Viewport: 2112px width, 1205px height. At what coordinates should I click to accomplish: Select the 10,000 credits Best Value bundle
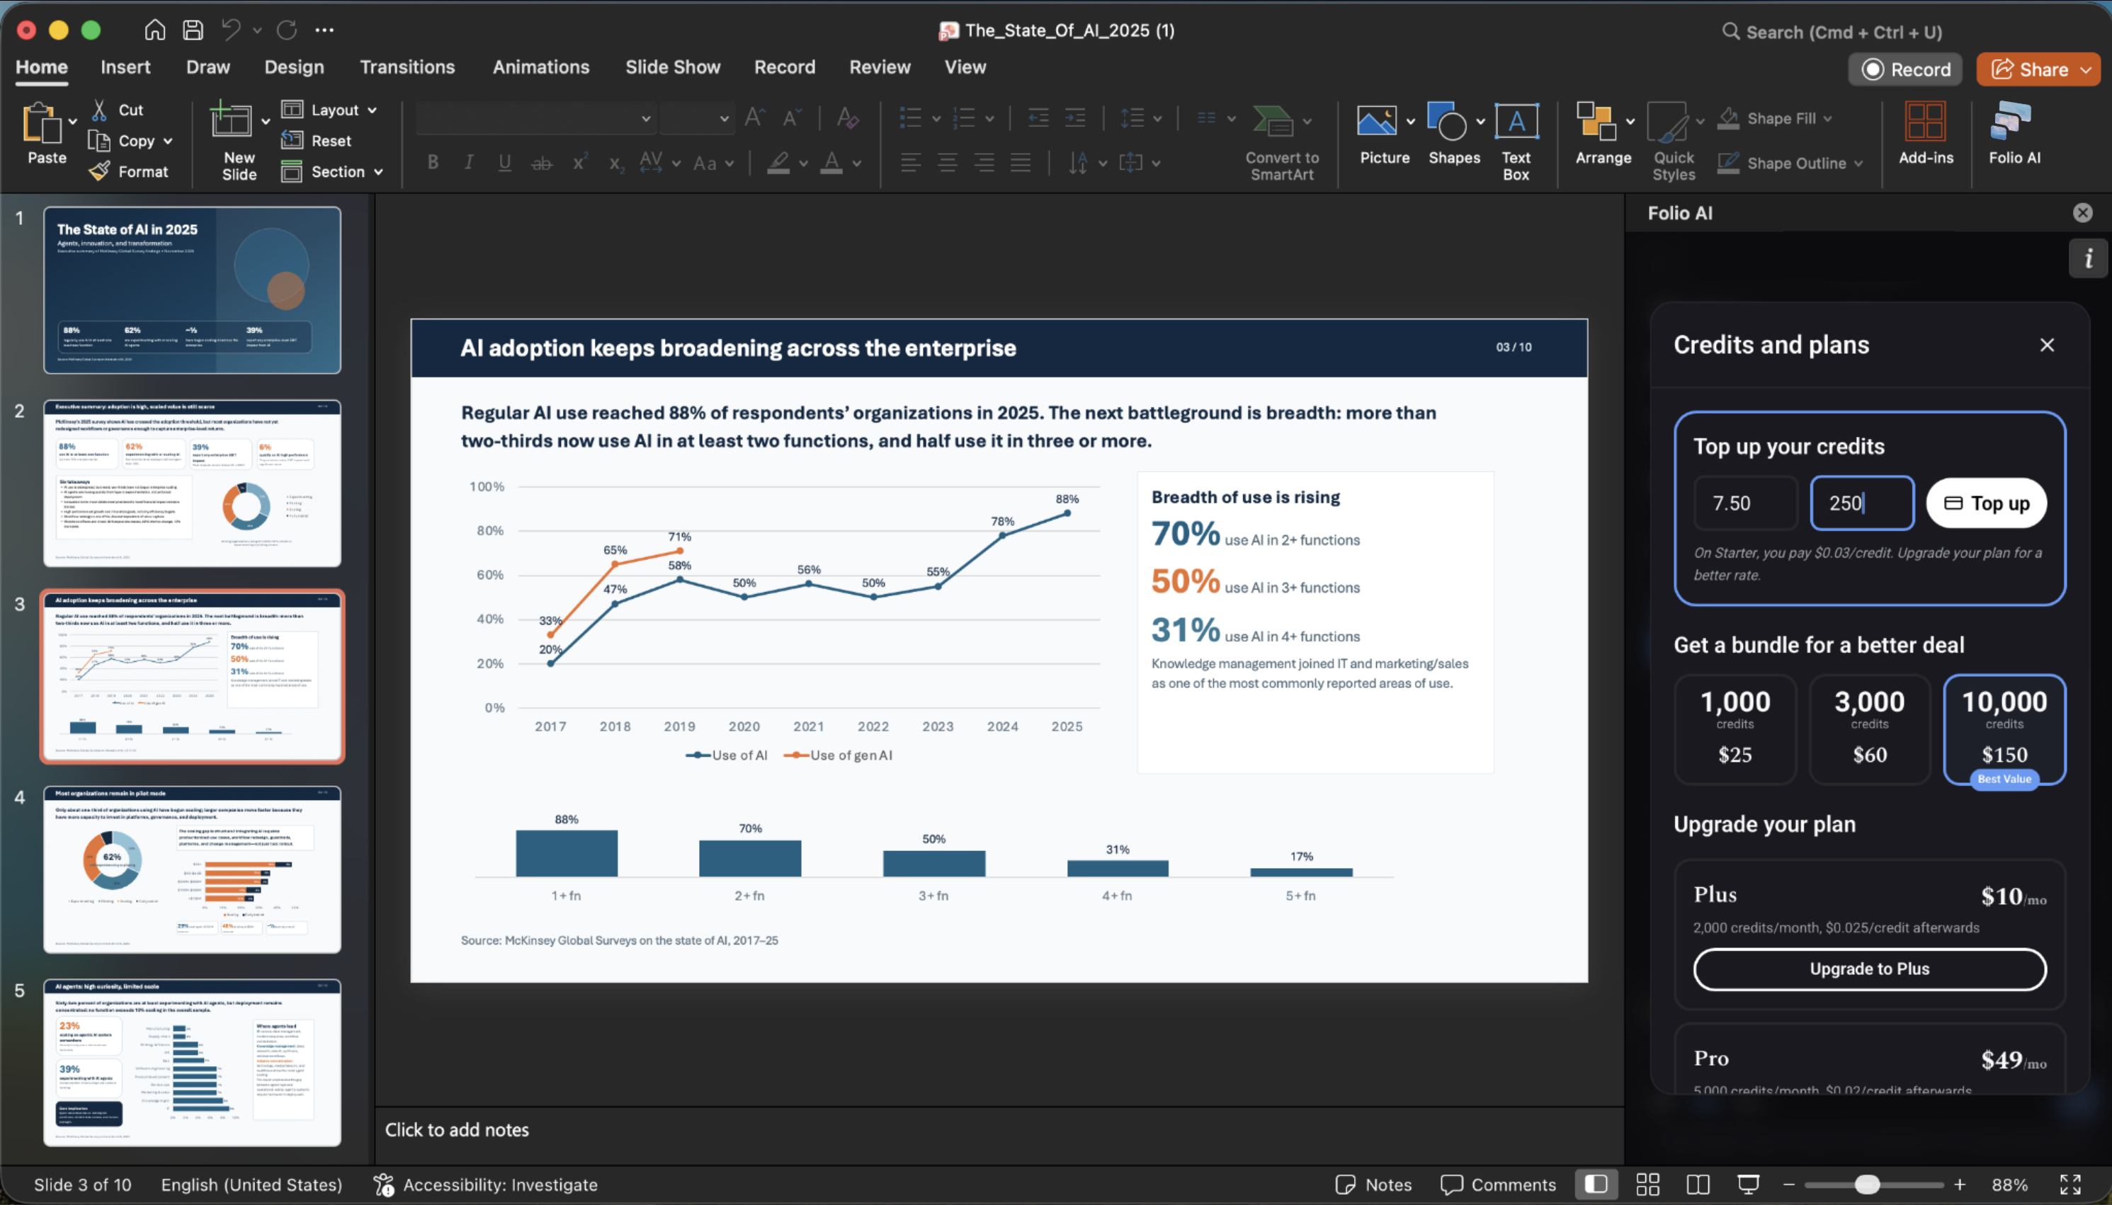2004,729
